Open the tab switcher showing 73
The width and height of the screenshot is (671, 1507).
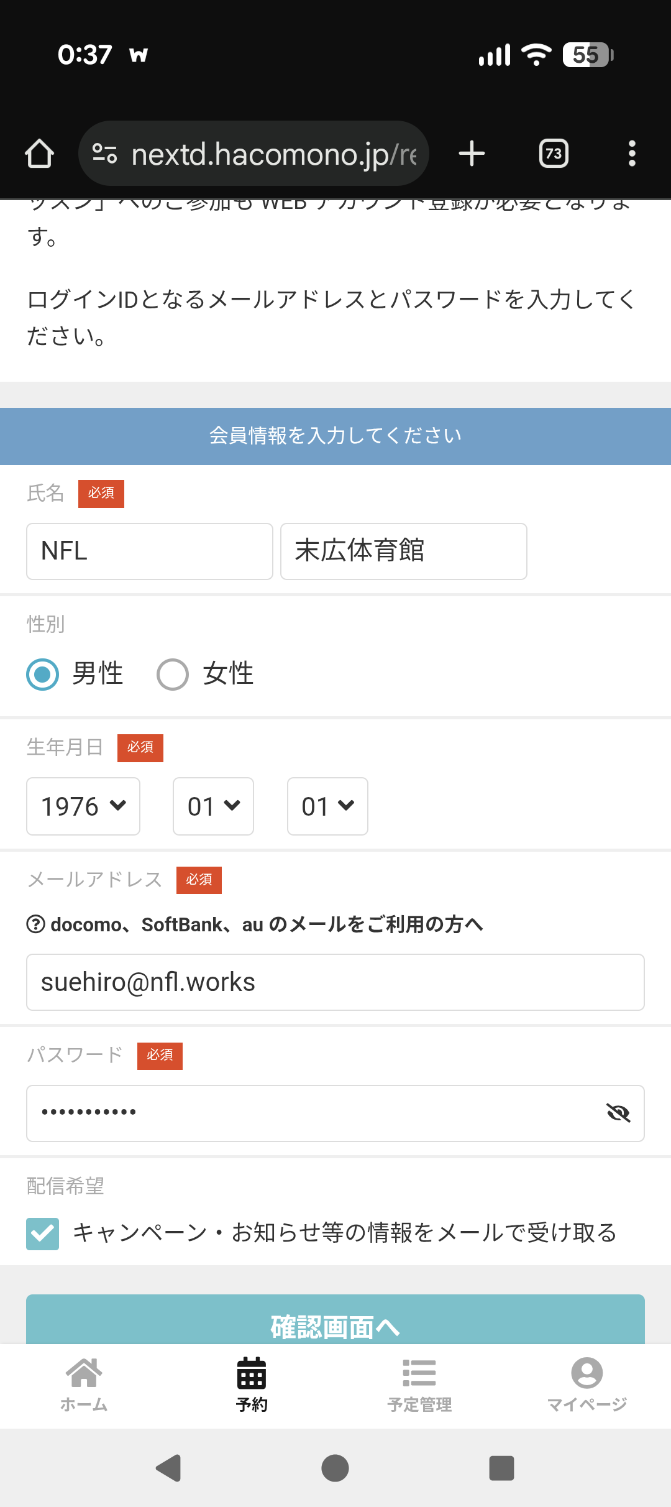click(x=554, y=154)
